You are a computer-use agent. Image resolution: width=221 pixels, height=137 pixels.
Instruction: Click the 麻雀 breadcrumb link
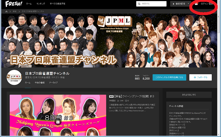(x=15, y=11)
